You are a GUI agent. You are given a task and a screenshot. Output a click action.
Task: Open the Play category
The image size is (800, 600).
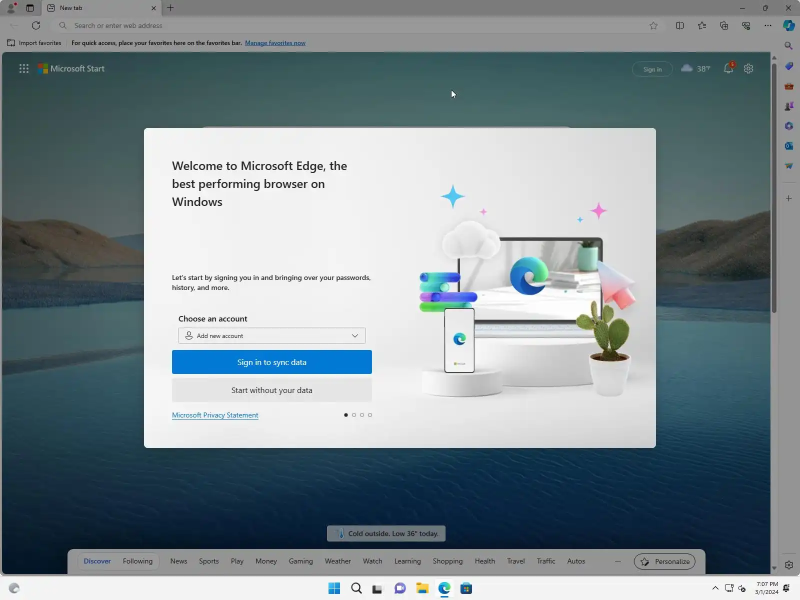(237, 561)
